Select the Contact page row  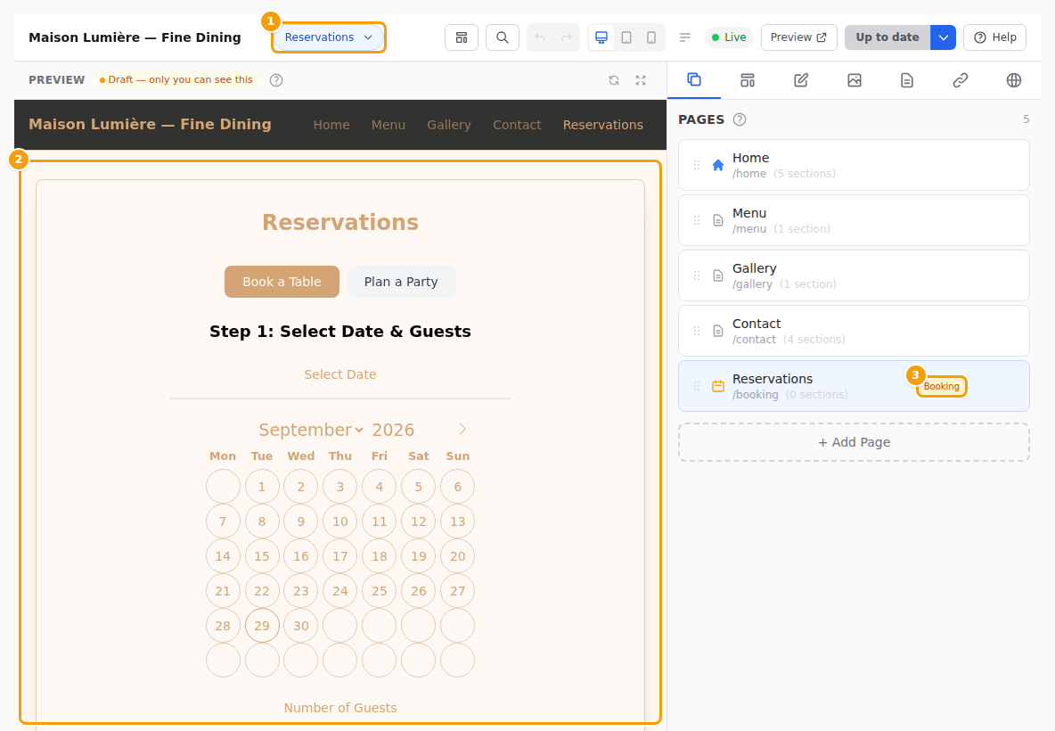854,331
